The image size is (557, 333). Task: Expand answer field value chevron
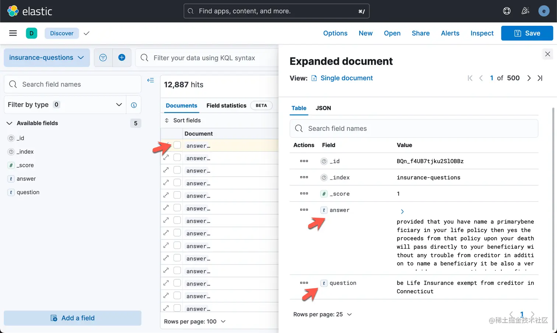[402, 211]
